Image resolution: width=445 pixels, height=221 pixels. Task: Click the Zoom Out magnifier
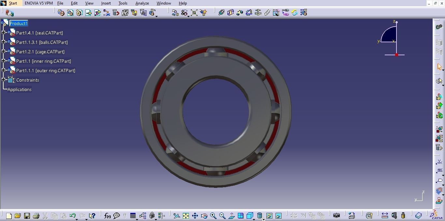pyautogui.click(x=222, y=216)
